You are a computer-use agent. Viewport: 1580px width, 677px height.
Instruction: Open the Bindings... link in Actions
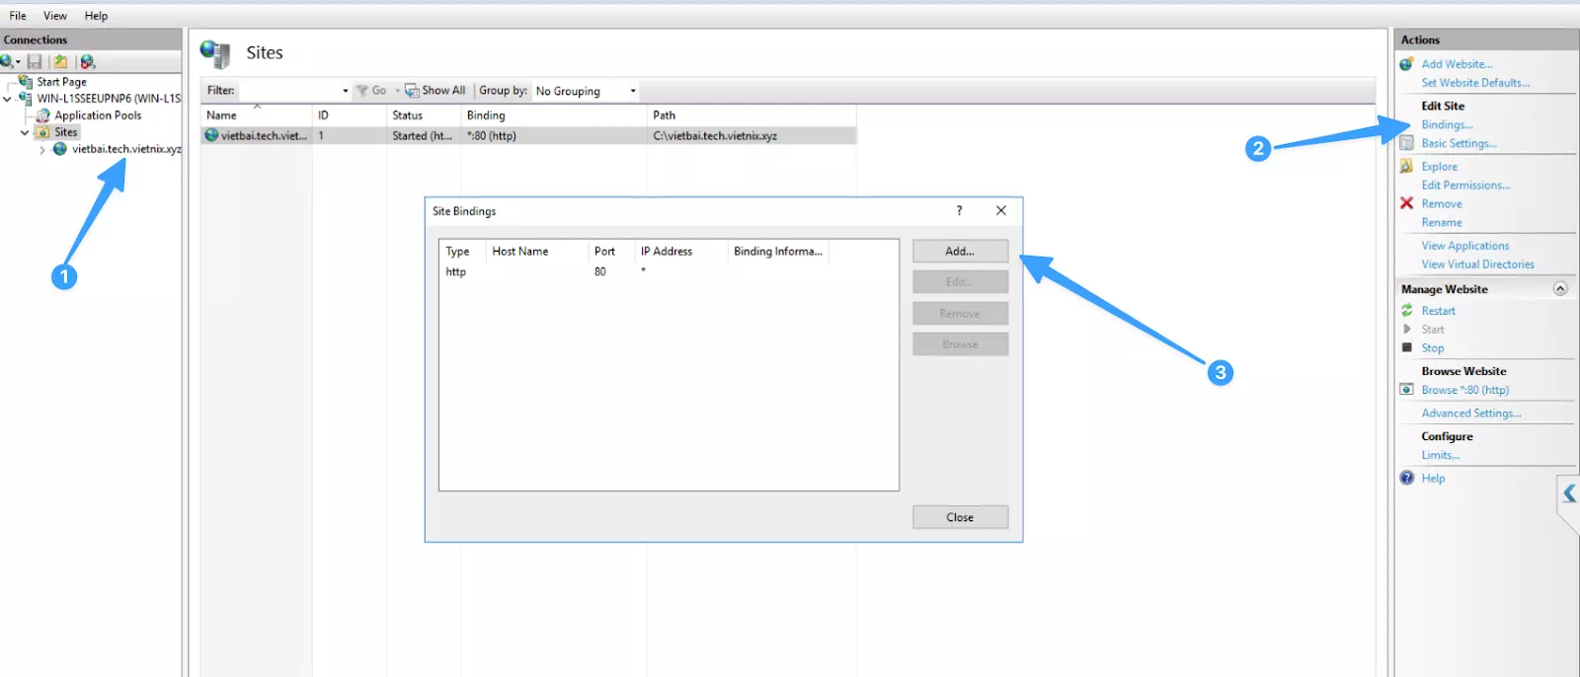(1447, 125)
